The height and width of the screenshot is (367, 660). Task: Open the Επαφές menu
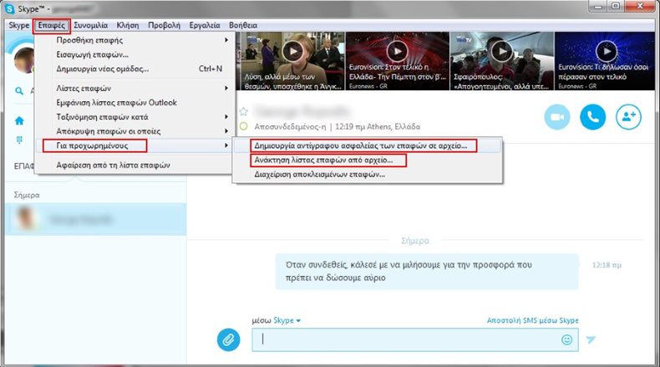[51, 25]
